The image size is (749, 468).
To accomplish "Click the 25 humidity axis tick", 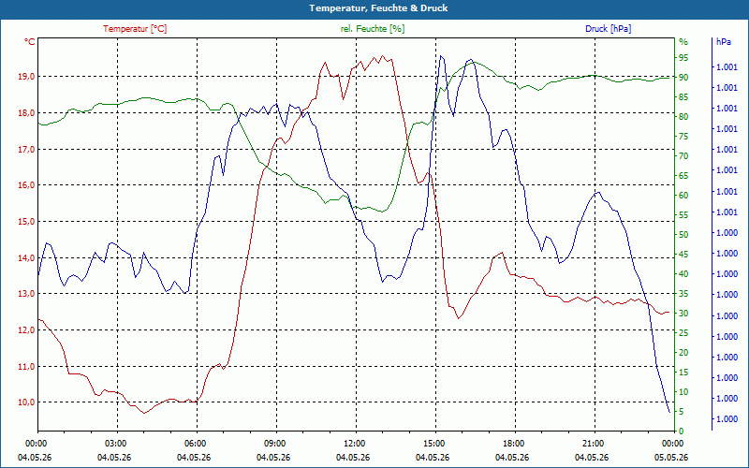I will tap(683, 333).
